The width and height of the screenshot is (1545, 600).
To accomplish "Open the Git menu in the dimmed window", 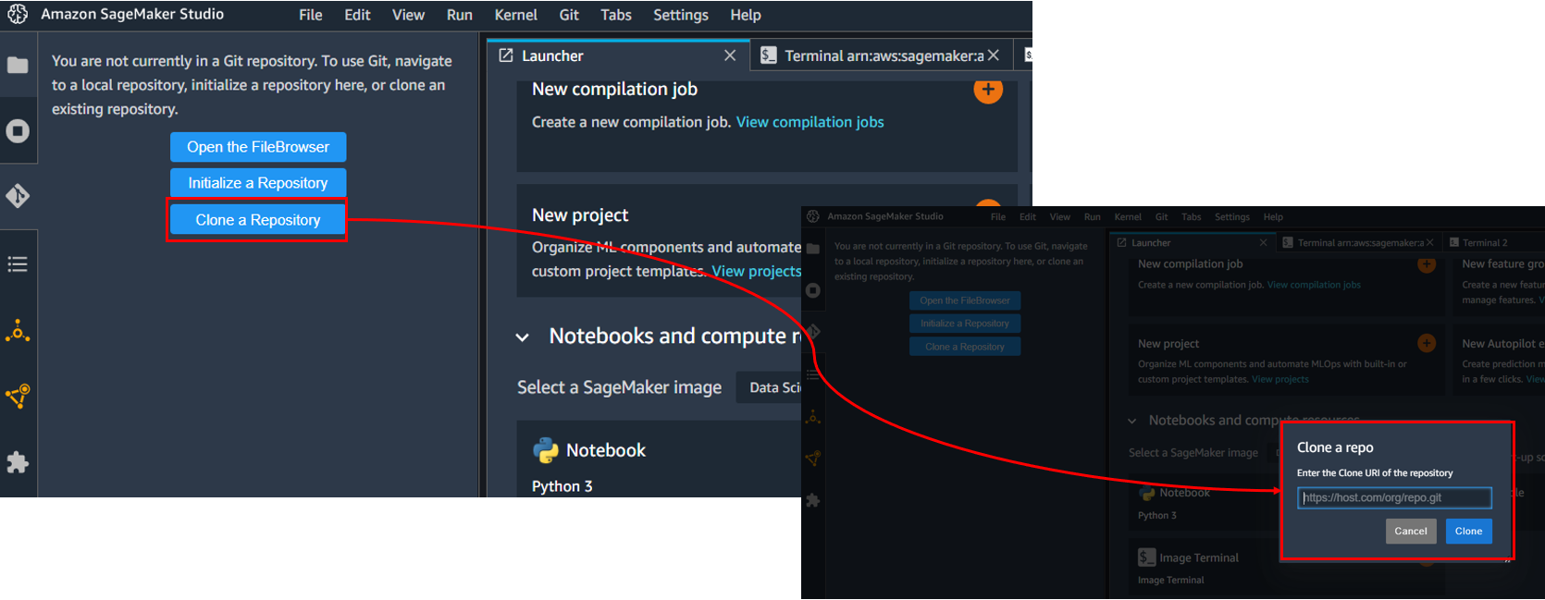I will (1161, 216).
